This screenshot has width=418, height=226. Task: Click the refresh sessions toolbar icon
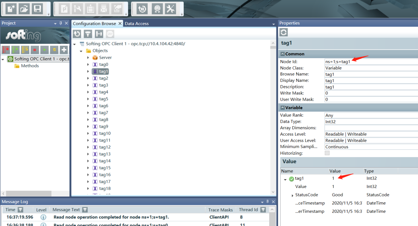point(142,9)
